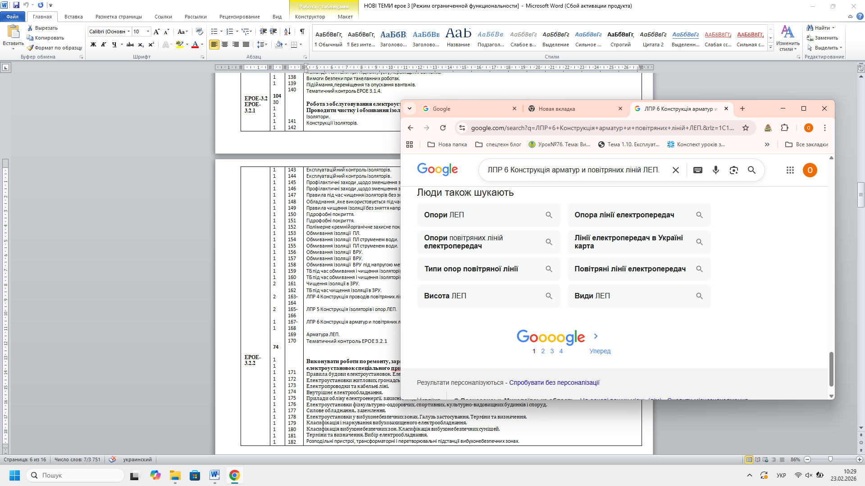The image size is (865, 486).
Task: Open the bullets list dropdown in Word
Action: [221, 31]
